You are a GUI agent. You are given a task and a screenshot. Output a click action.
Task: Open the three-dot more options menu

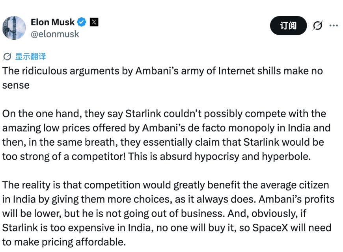tap(334, 26)
